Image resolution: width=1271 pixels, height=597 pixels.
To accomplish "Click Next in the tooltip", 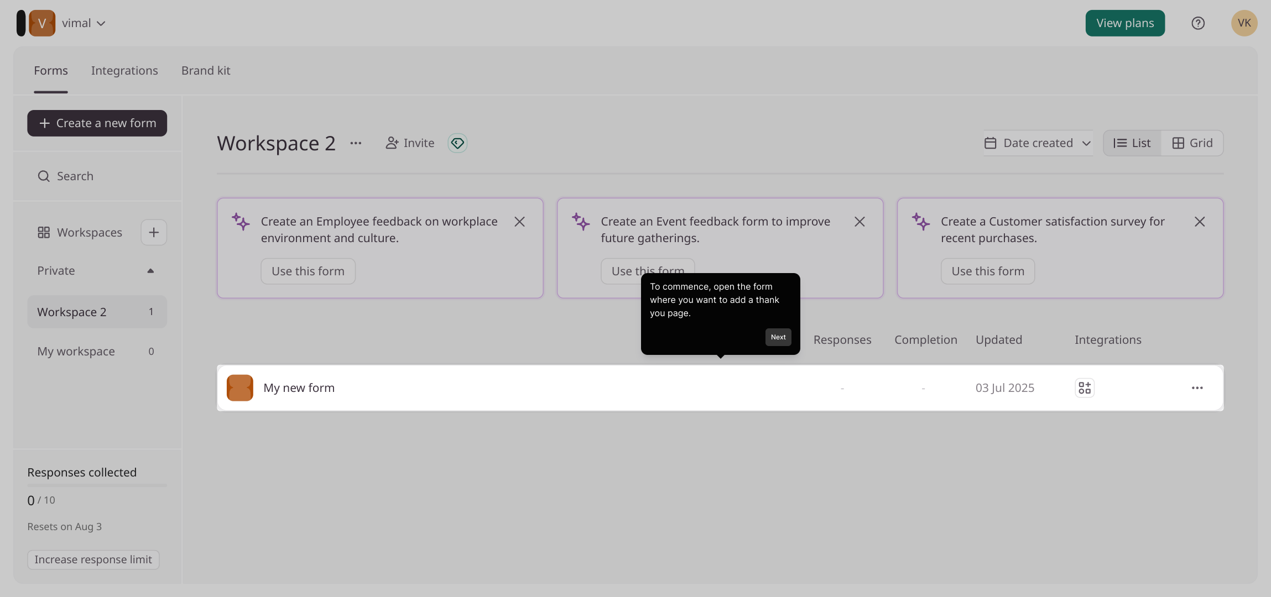I will coord(778,337).
